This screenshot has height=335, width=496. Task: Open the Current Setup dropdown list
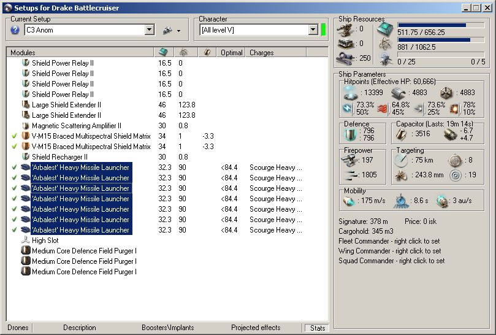point(150,30)
